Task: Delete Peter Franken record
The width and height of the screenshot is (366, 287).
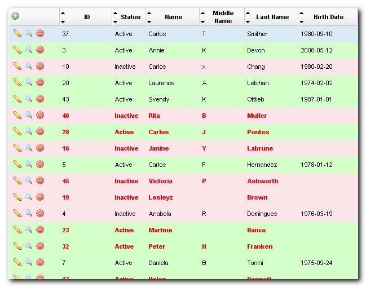Action: tap(40, 246)
